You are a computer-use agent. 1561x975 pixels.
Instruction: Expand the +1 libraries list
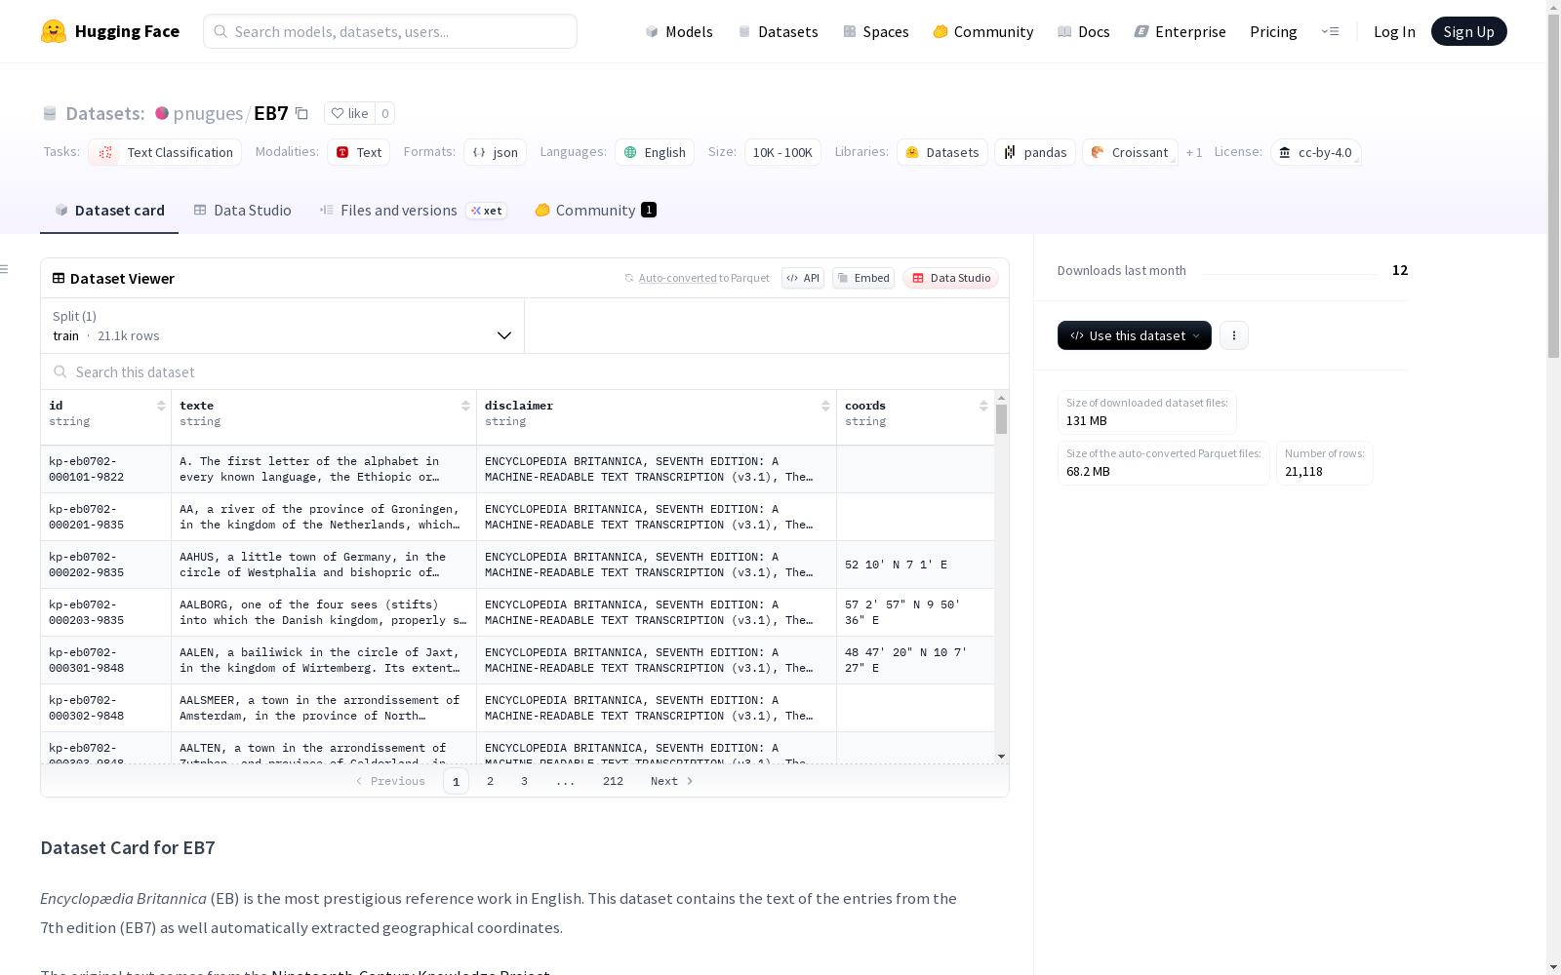point(1194,152)
